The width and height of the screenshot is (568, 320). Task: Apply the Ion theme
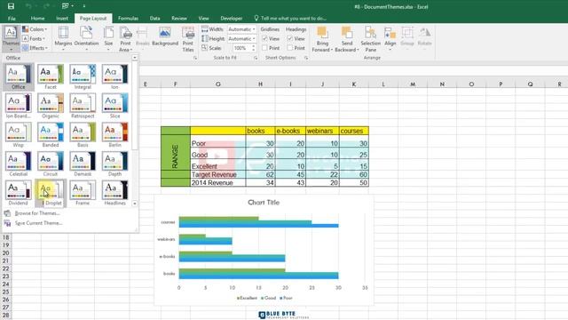pyautogui.click(x=114, y=76)
